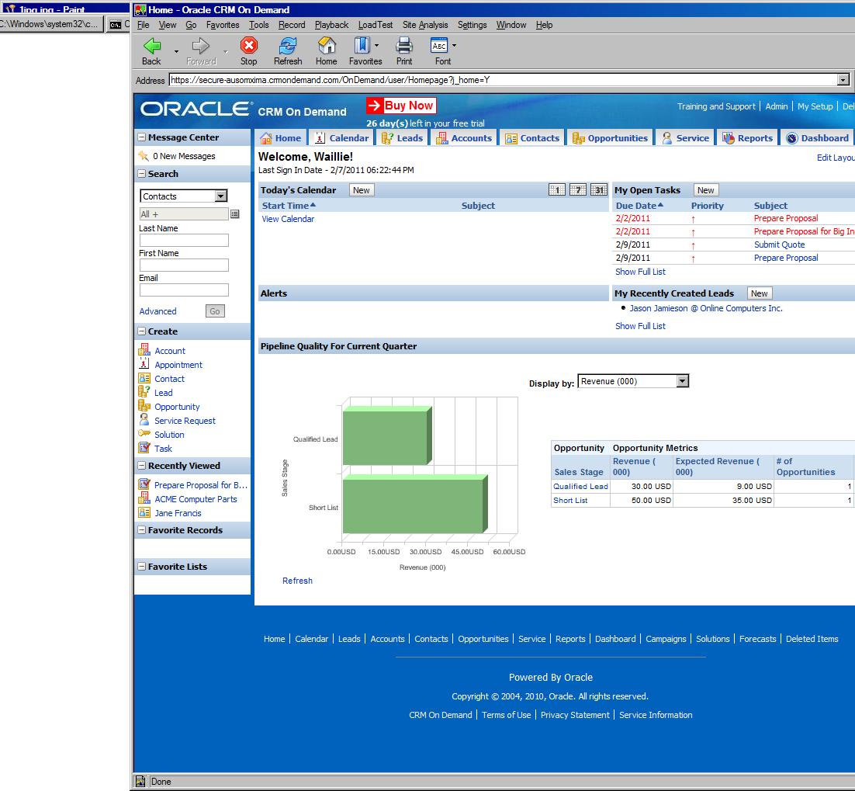
Task: Open the Playback menu
Action: (x=331, y=25)
